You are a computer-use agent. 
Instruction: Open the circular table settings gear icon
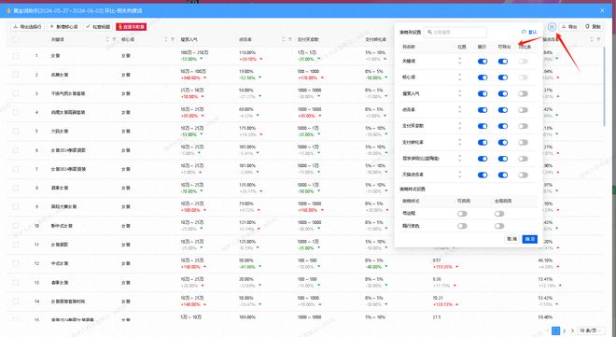click(552, 27)
